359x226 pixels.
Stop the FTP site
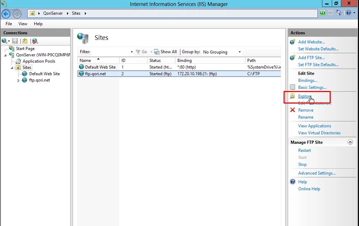click(x=302, y=164)
